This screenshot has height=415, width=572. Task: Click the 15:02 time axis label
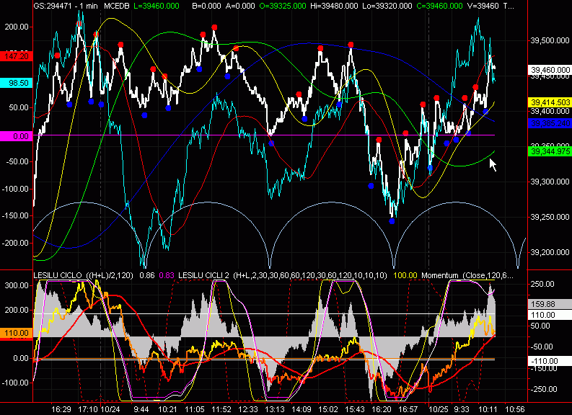(328, 409)
